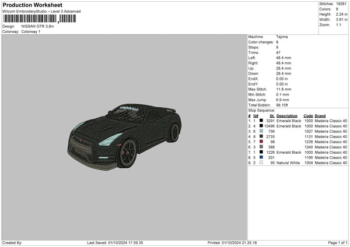Click the 'Natural White' description
Image resolution: width=350 pixels, height=247 pixels.
288,163
